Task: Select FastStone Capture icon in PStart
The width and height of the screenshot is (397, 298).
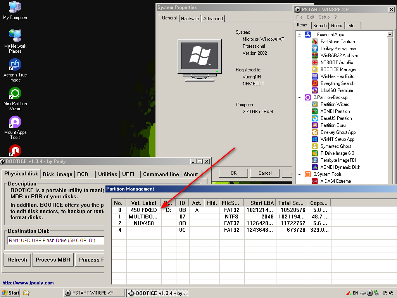Action: pyautogui.click(x=314, y=41)
